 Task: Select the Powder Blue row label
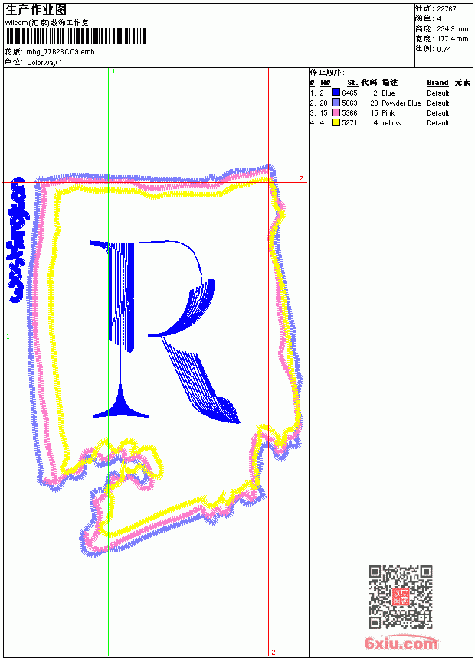pyautogui.click(x=401, y=103)
